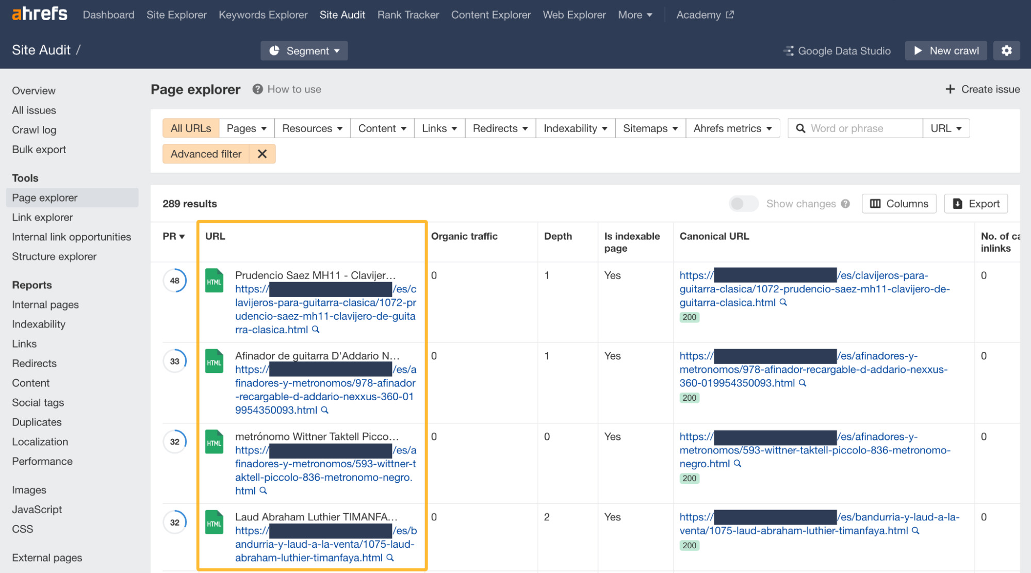1031x573 pixels.
Task: Open the Columns selector
Action: pos(898,203)
